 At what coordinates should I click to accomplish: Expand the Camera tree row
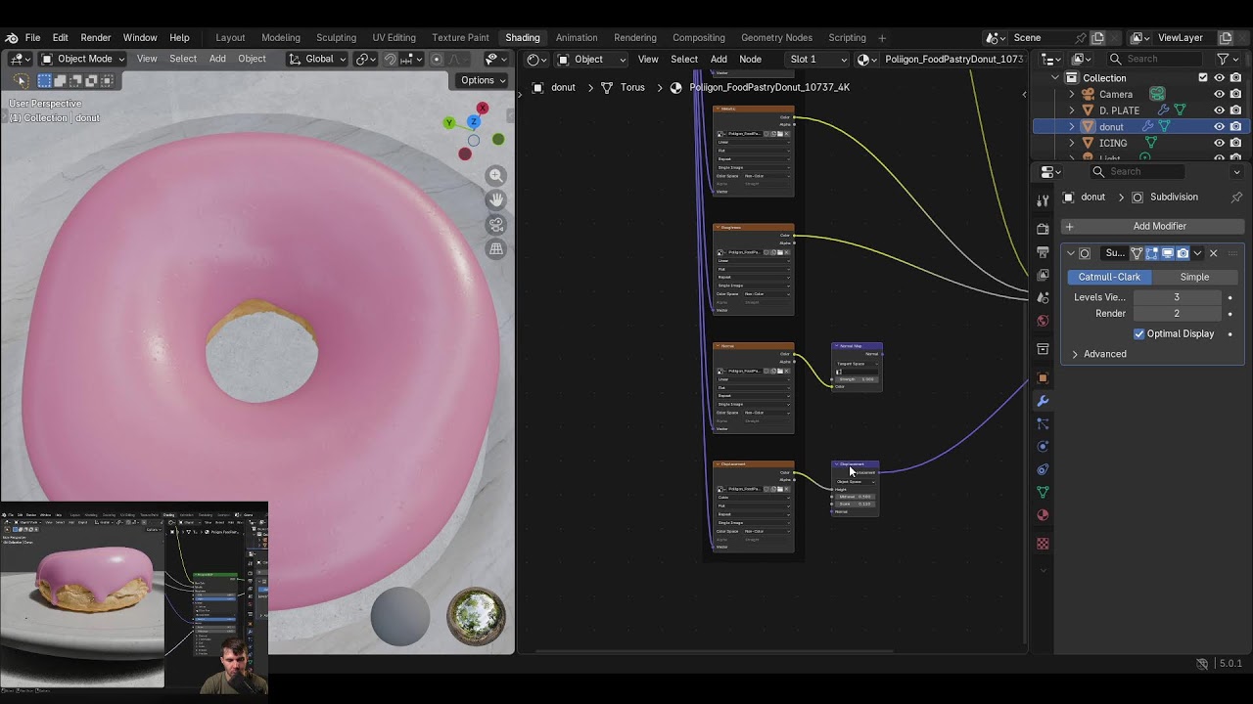(1072, 94)
